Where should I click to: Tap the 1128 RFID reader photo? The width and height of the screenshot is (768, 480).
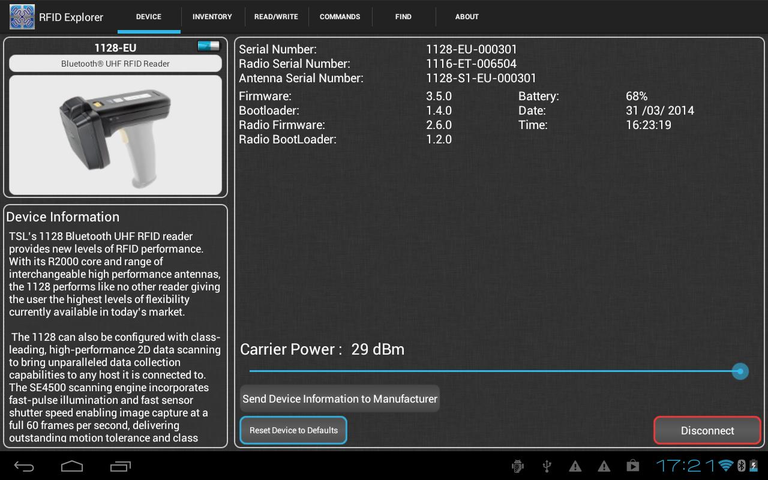tap(115, 135)
